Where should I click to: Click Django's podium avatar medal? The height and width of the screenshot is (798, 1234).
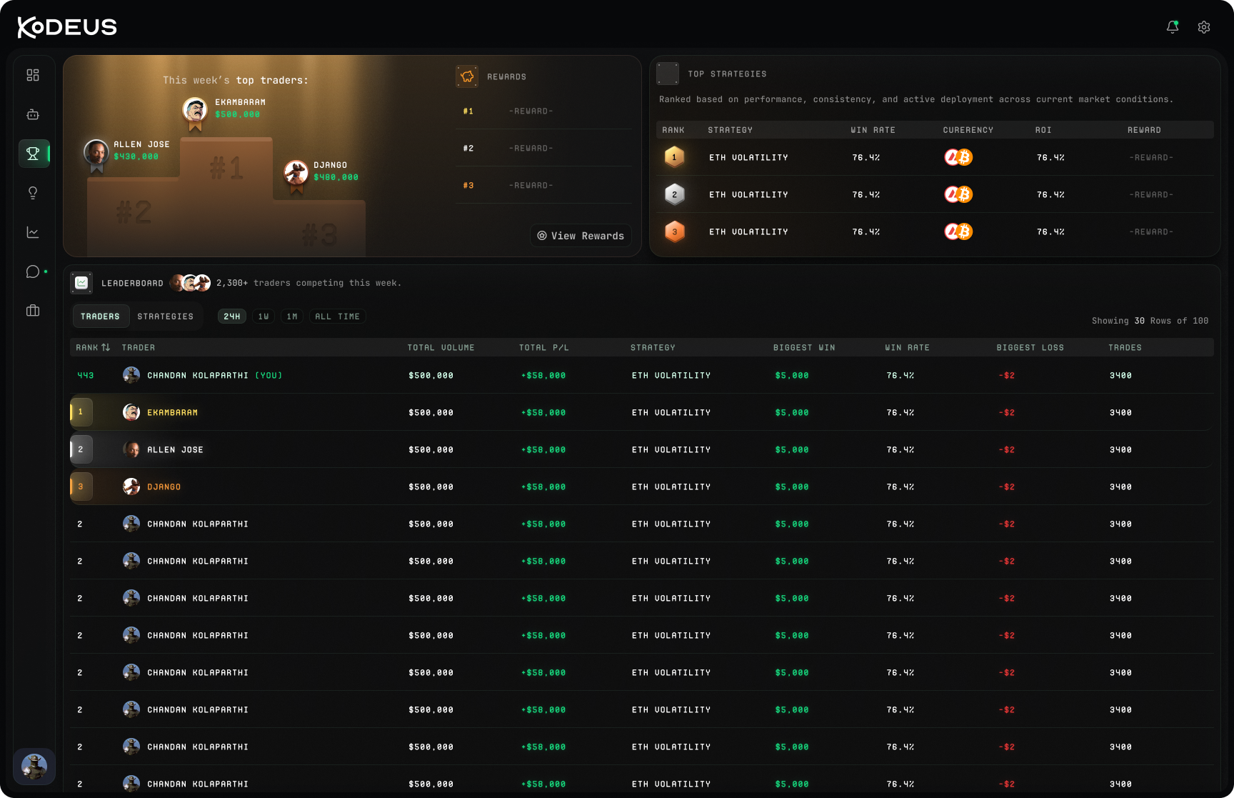tap(296, 176)
